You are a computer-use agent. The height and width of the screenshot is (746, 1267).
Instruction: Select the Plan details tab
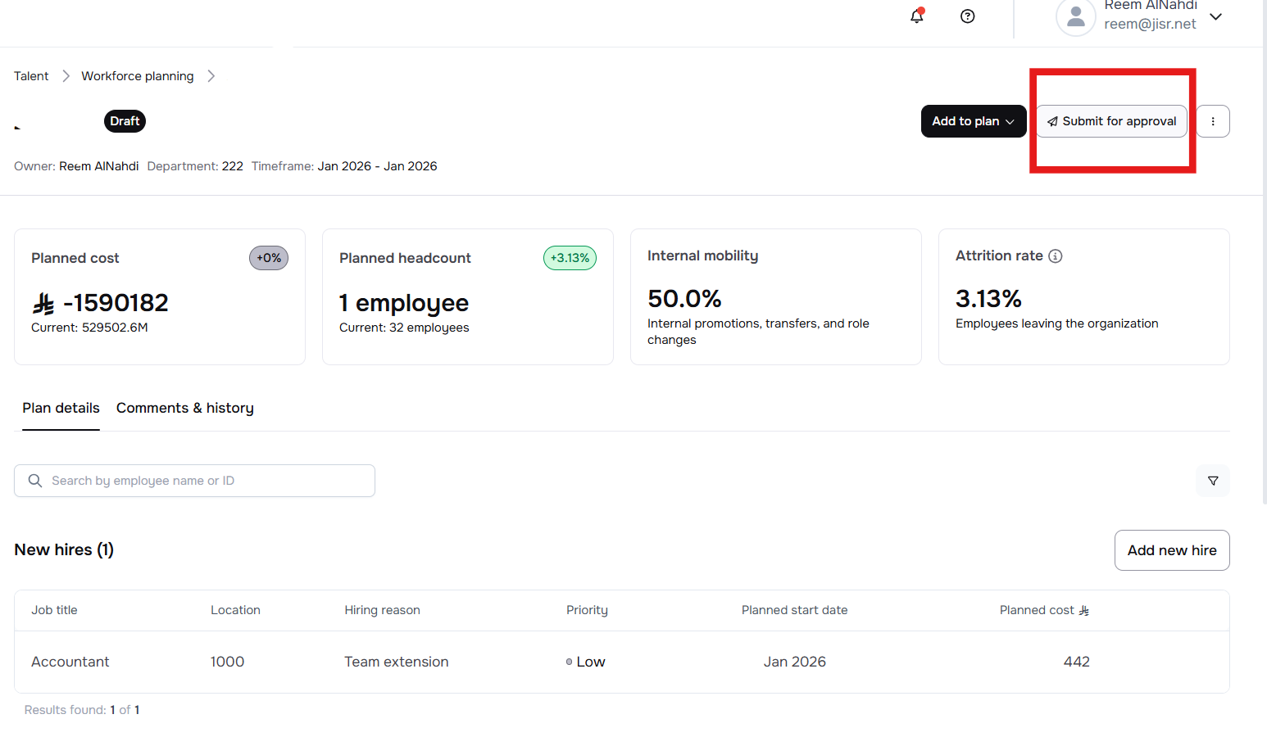click(61, 408)
